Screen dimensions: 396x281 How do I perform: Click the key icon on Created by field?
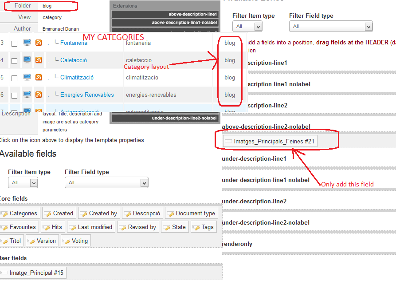[84, 214]
